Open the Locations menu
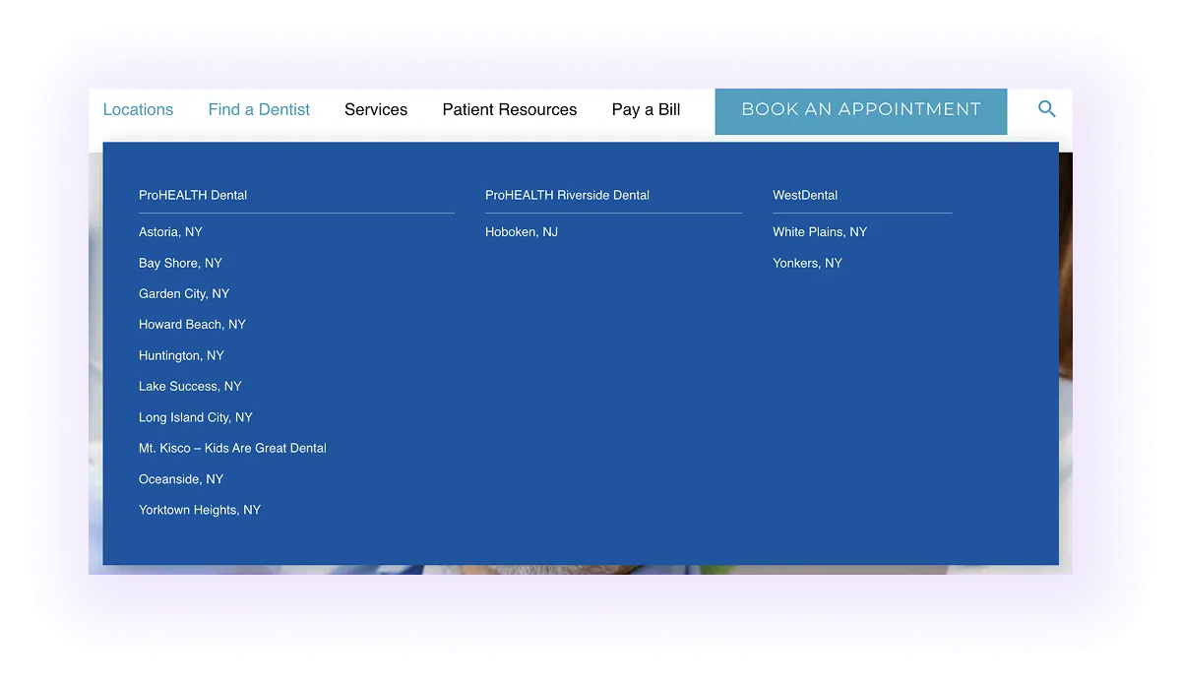1181x683 pixels. click(138, 109)
